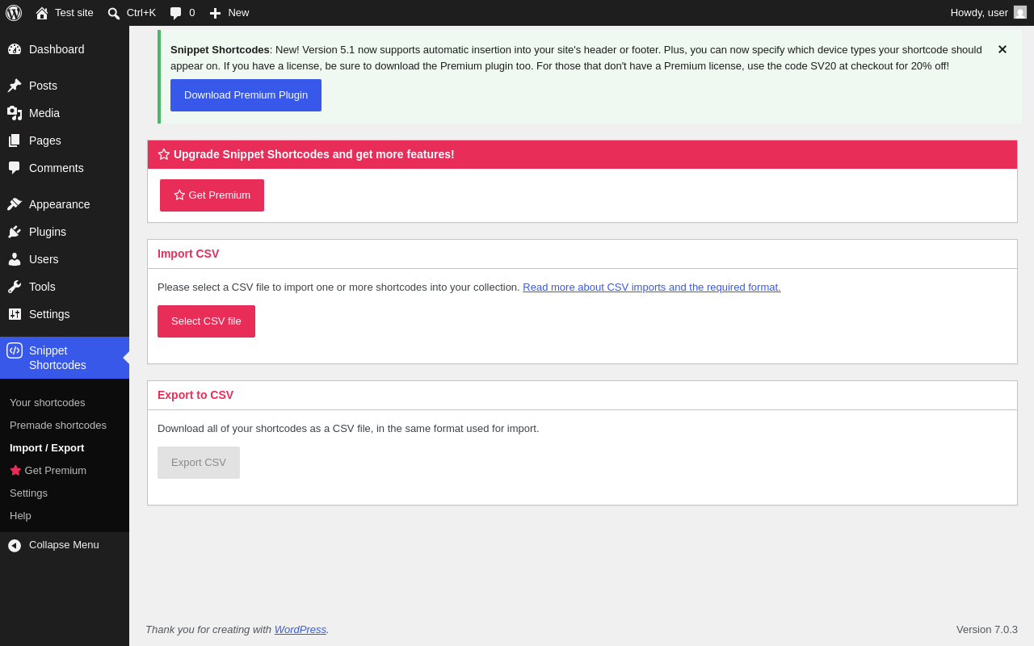This screenshot has height=646, width=1034.
Task: Open the Dashboard menu item
Action: 65,49
